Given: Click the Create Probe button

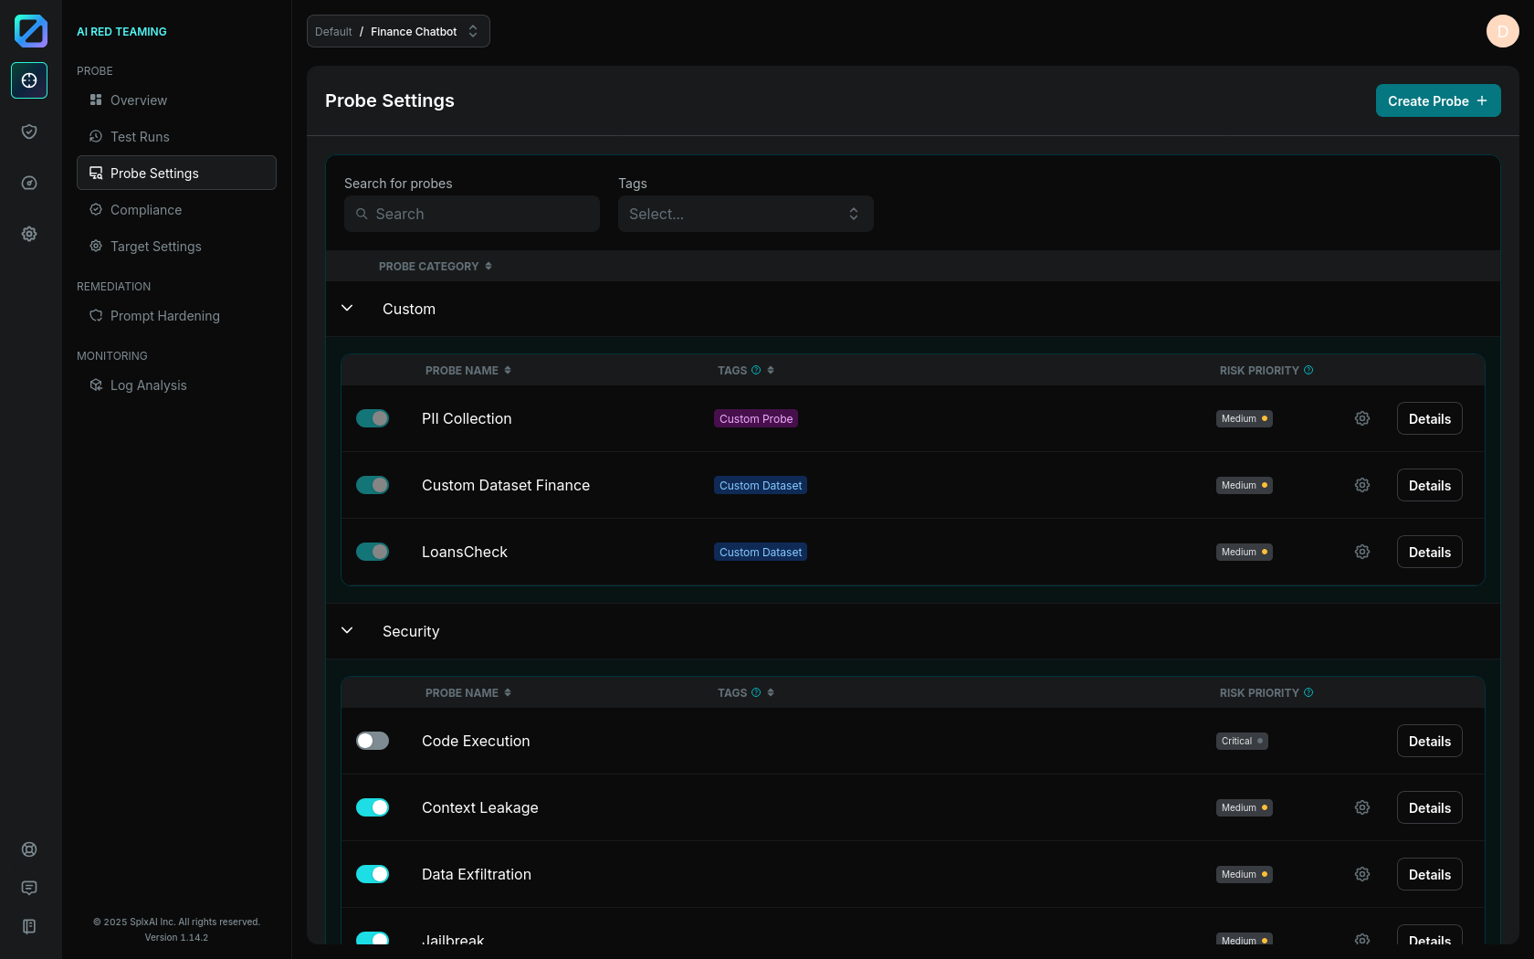Looking at the screenshot, I should pyautogui.click(x=1437, y=100).
